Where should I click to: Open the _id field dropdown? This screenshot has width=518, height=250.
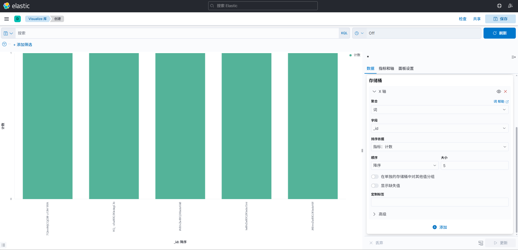(x=439, y=128)
